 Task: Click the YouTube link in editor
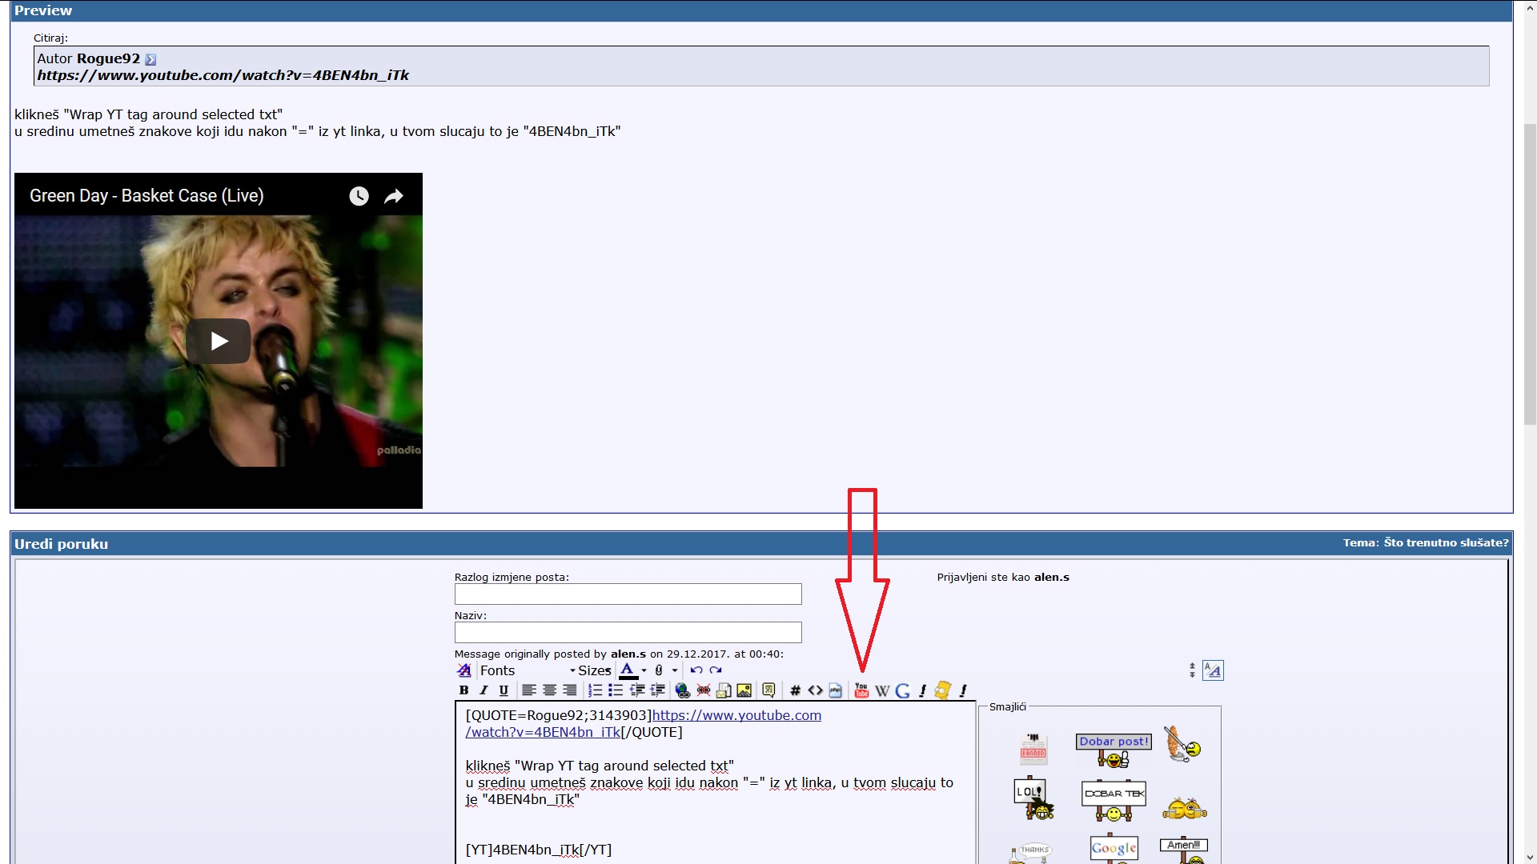[736, 715]
